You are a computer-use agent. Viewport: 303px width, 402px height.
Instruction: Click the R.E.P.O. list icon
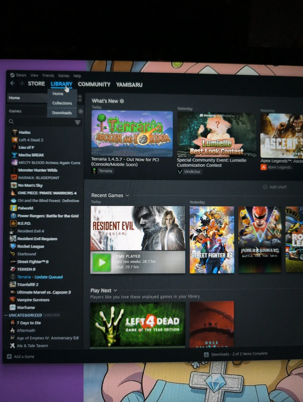coord(13,223)
